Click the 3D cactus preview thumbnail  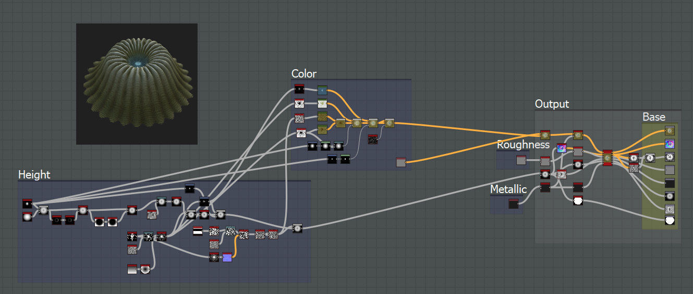pos(137,84)
